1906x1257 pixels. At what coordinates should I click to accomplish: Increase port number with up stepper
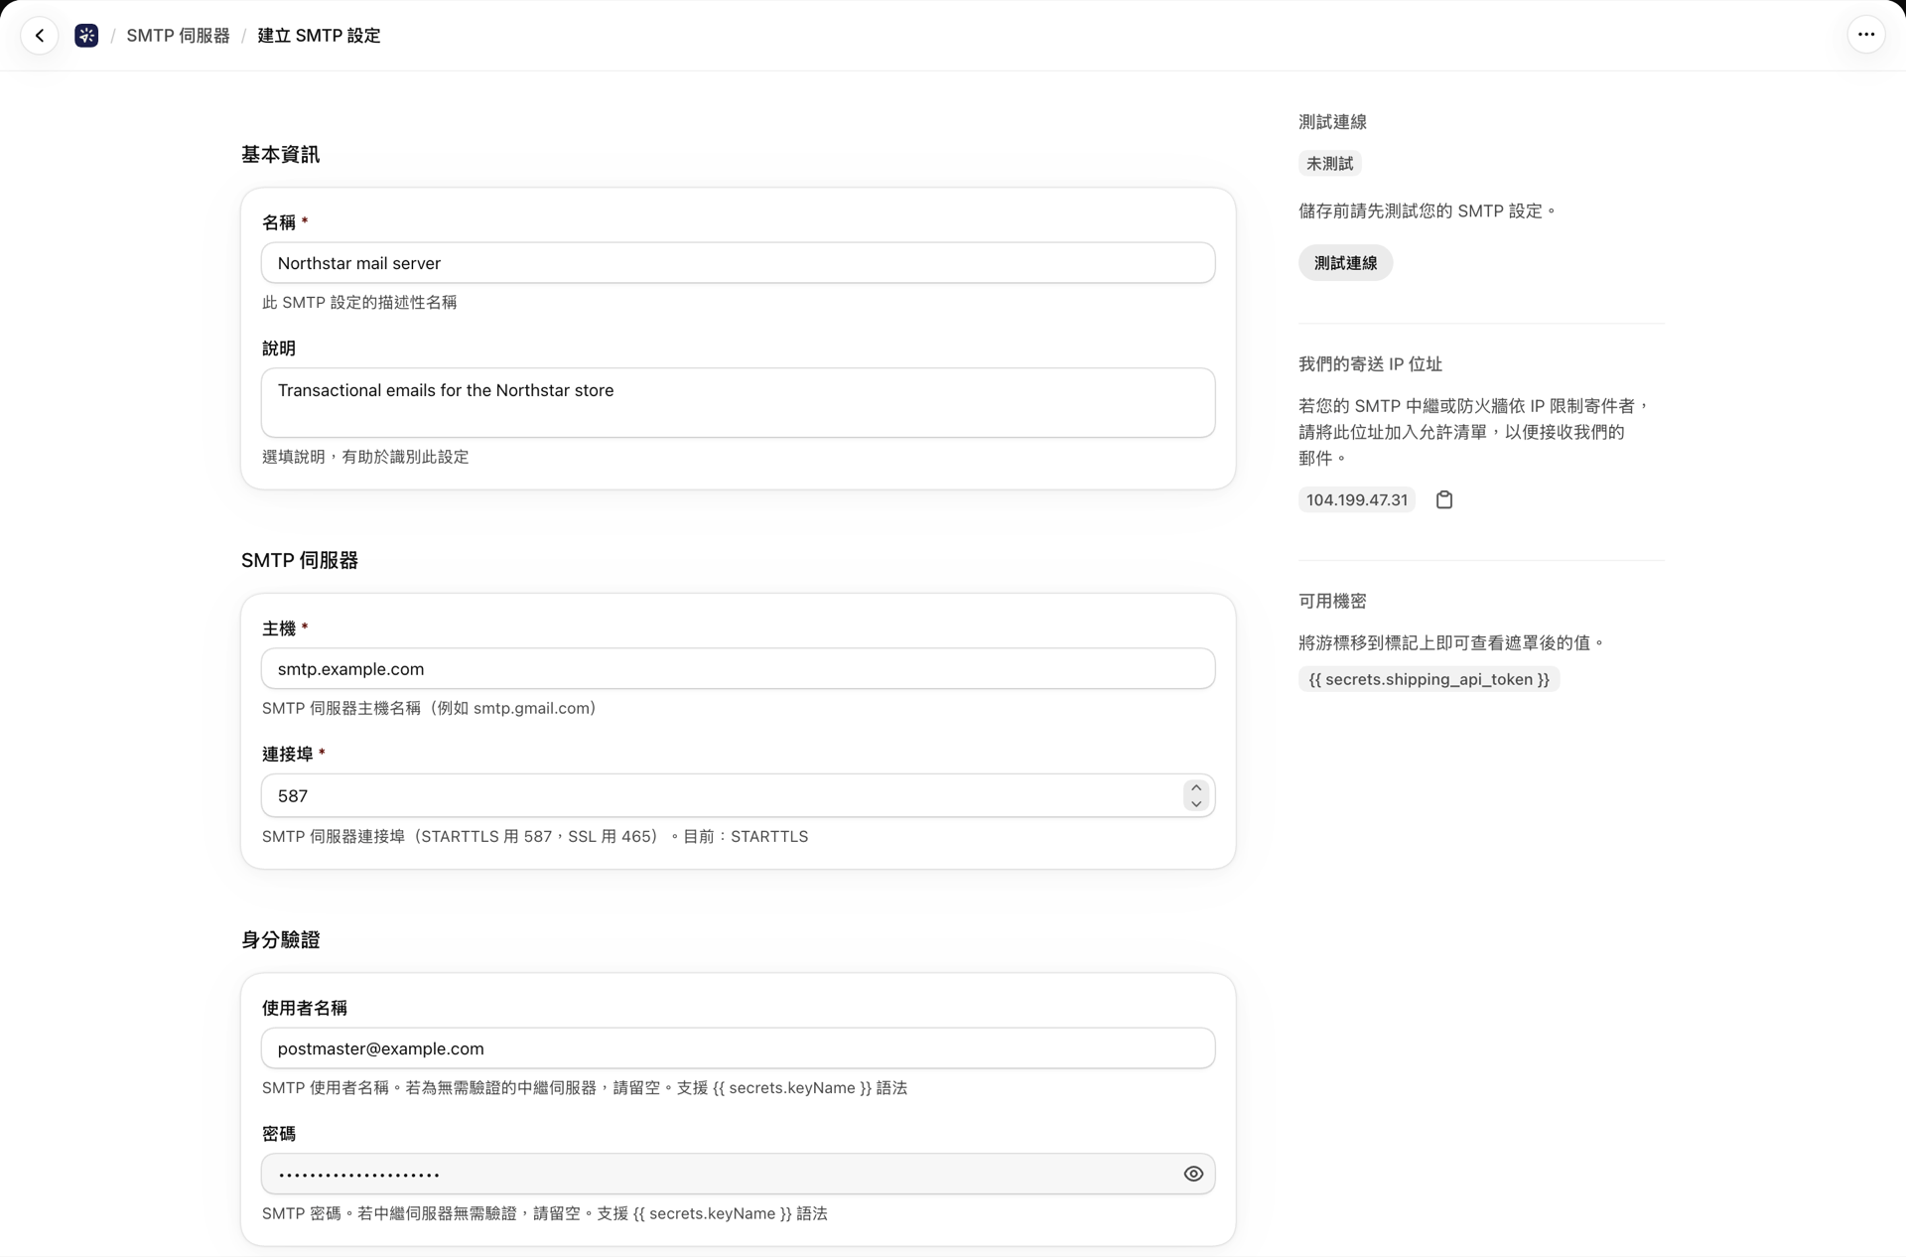[1196, 788]
